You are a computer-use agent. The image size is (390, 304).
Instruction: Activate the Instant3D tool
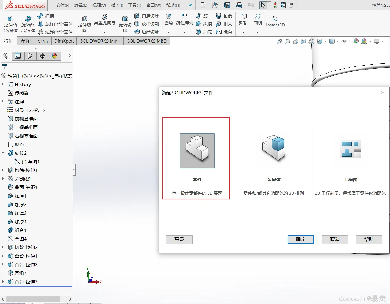(x=275, y=21)
